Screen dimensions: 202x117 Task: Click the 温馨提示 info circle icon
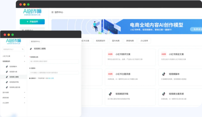point(30,78)
